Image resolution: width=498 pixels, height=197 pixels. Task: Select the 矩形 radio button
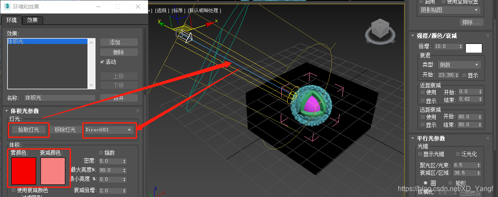click(450, 183)
